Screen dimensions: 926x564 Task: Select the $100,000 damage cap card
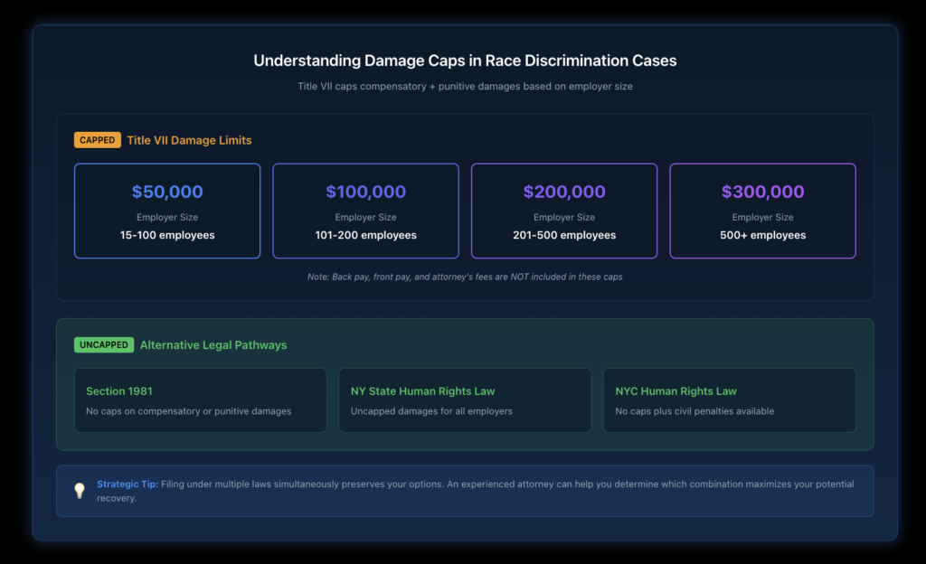[365, 210]
